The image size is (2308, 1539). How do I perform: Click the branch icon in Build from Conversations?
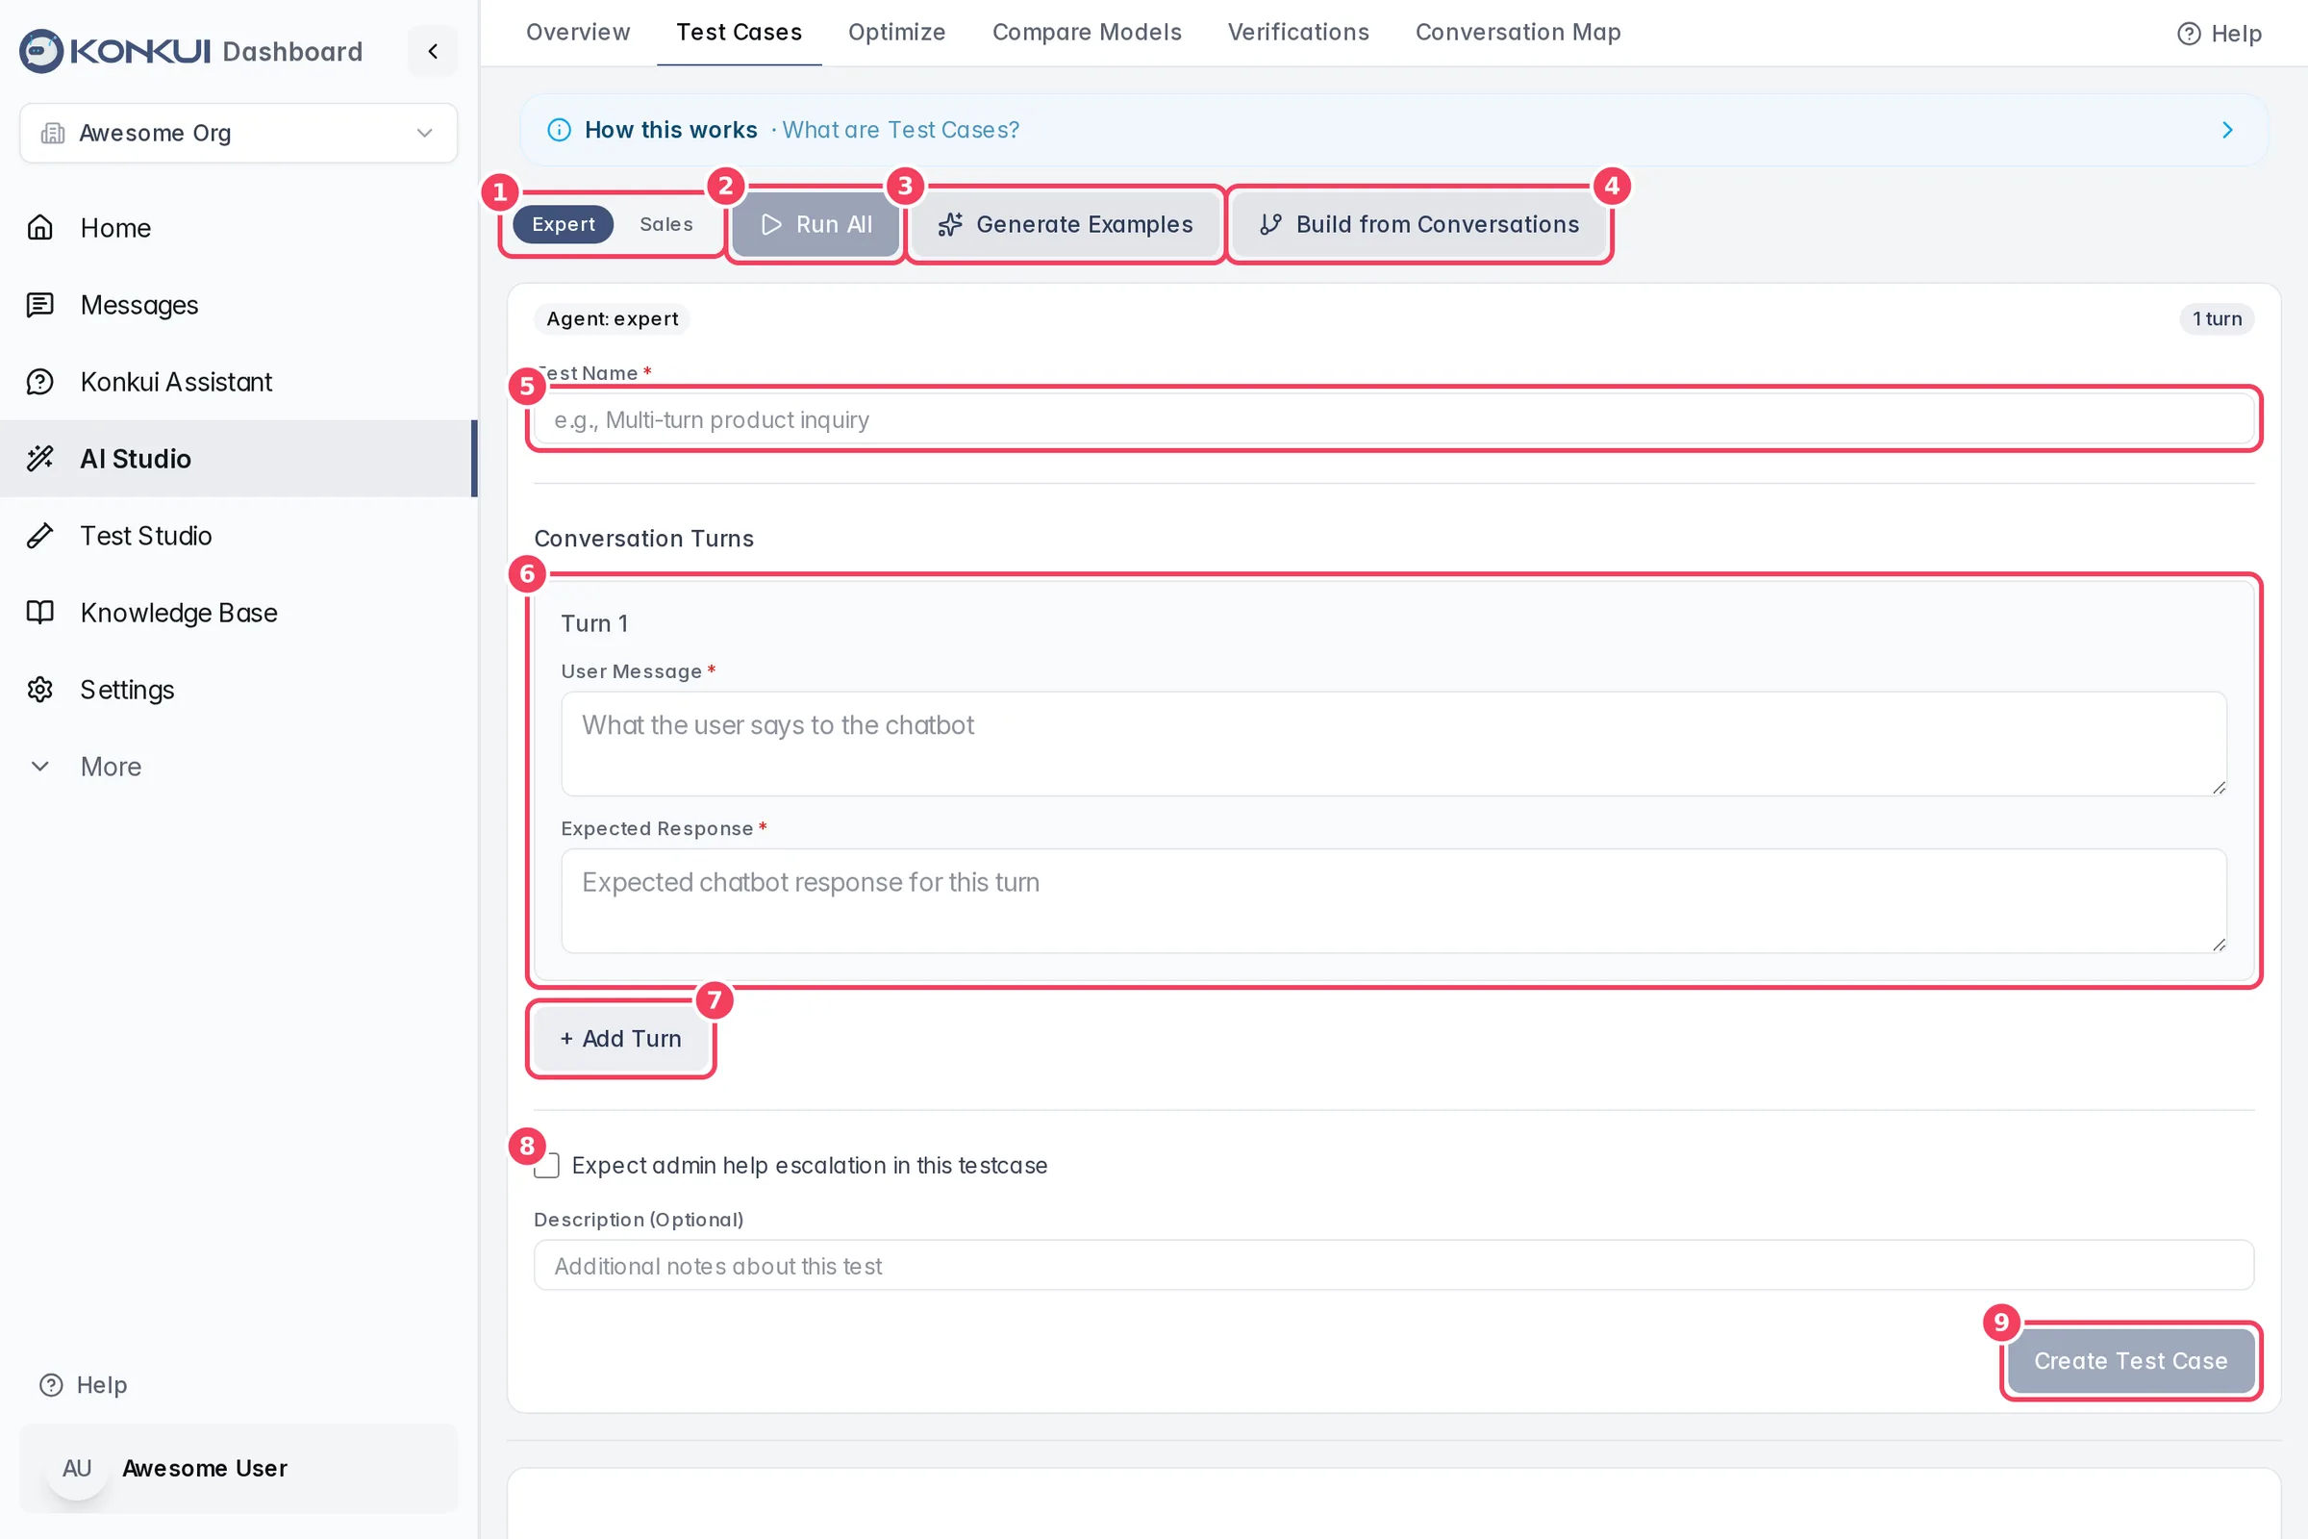pyautogui.click(x=1270, y=225)
